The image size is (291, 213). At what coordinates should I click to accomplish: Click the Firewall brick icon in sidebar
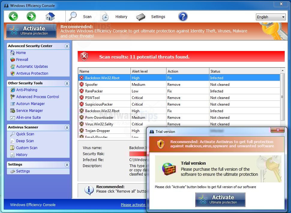click(x=12, y=60)
